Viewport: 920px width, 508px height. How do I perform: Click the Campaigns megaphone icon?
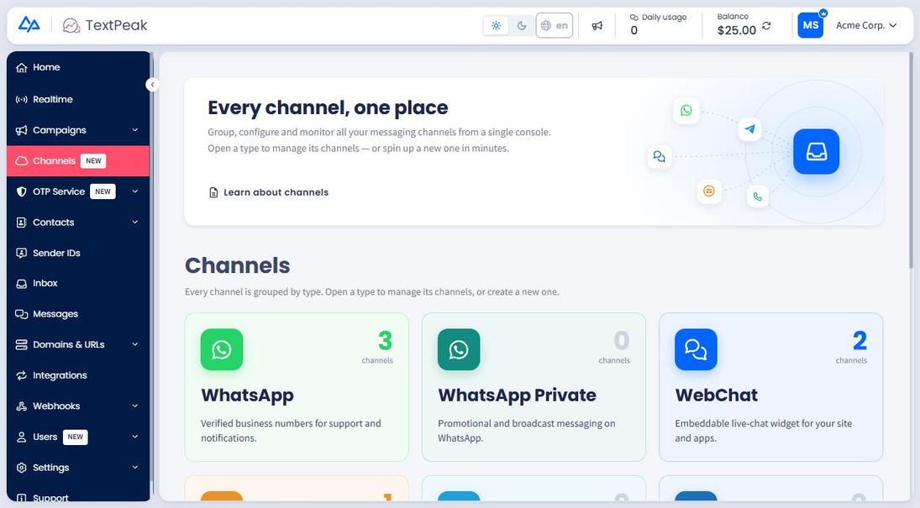click(x=22, y=130)
